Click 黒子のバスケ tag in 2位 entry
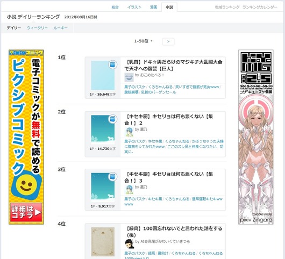This screenshot has width=285, height=259. (135, 141)
